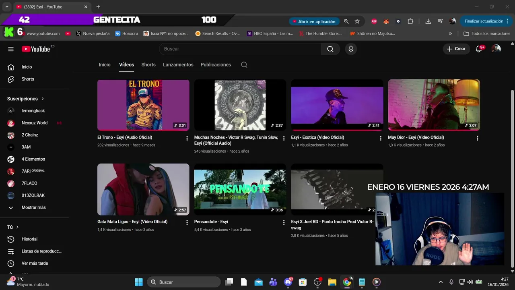Open The Humble Store bookmark
The height and width of the screenshot is (290, 515).
tap(321, 34)
